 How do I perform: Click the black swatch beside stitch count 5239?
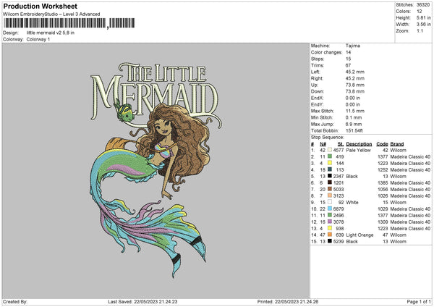[330, 241]
